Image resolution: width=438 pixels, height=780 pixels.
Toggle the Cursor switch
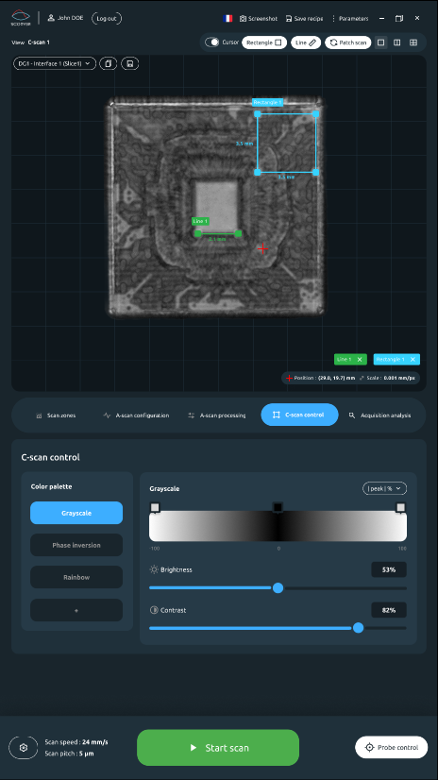(x=212, y=42)
